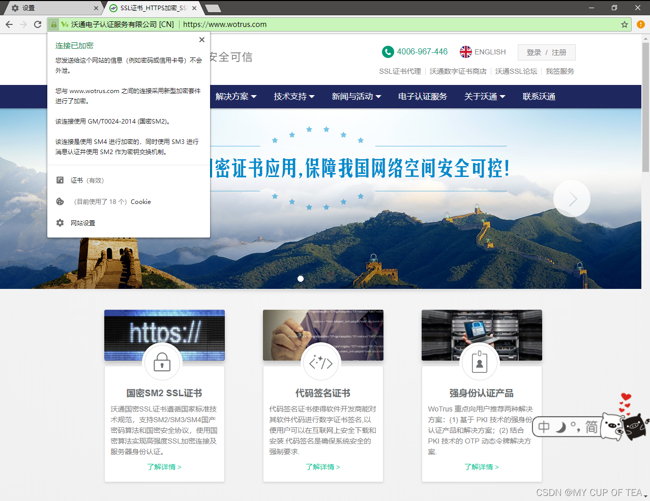Open the Cookie usage entry
Screen dimensions: 650x501
coord(112,202)
